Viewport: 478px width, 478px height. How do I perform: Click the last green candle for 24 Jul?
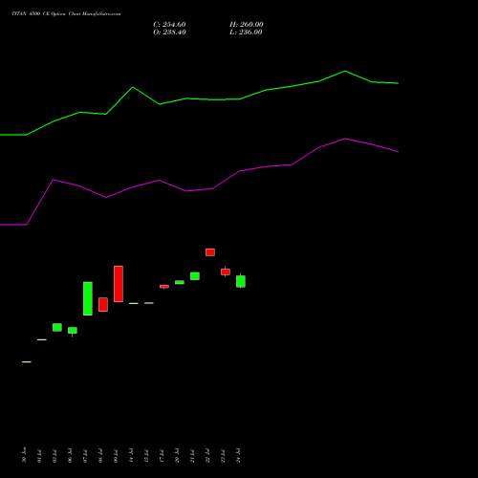[241, 281]
